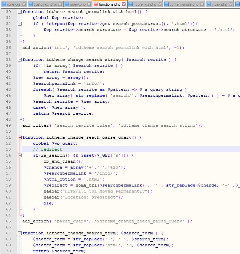Image resolution: width=240 pixels, height=254 pixels.
Task: Click the style.css file save-state icon
Action: point(4,4)
